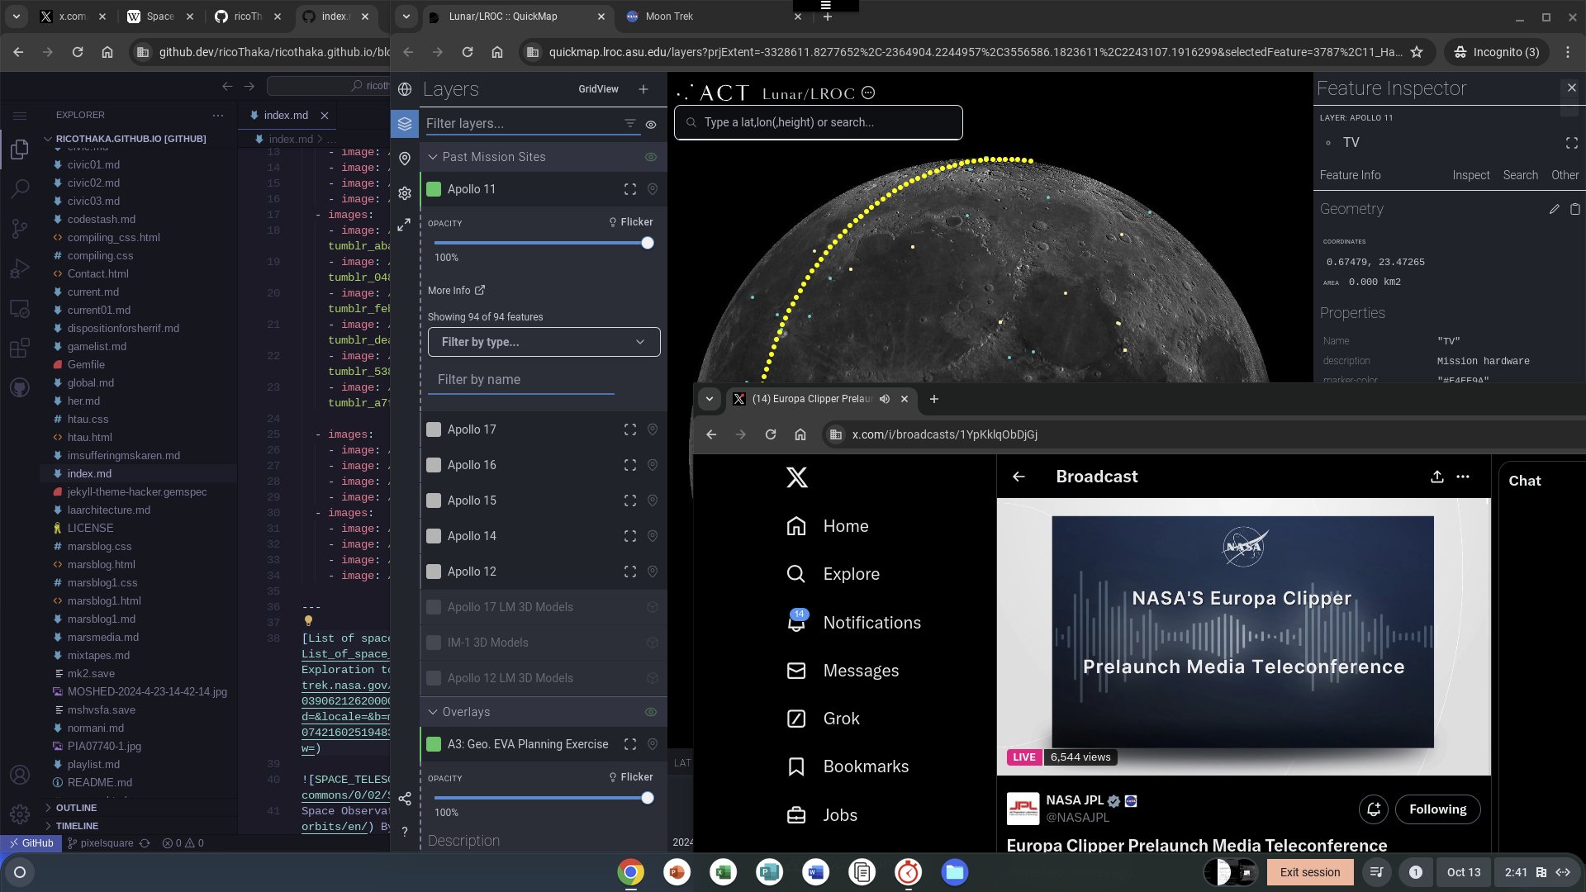1586x892 pixels.
Task: Adjust the Apollo 11 opacity slider handle
Action: coord(648,243)
